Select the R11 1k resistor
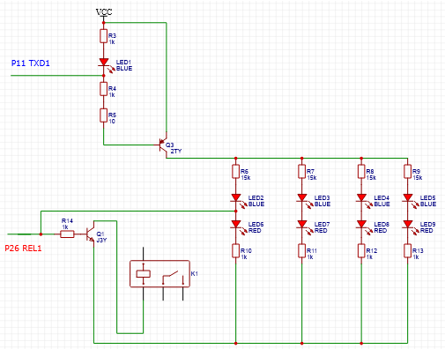The height and width of the screenshot is (349, 445). [302, 251]
